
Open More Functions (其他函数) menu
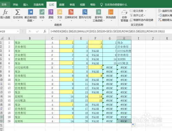pos(111,15)
